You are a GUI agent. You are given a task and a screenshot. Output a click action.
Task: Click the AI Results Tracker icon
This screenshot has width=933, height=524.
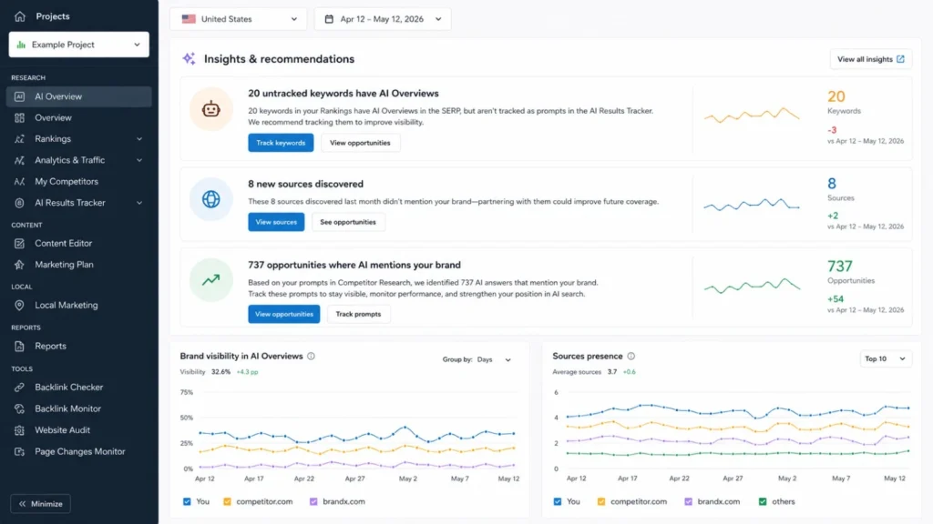pyautogui.click(x=20, y=203)
